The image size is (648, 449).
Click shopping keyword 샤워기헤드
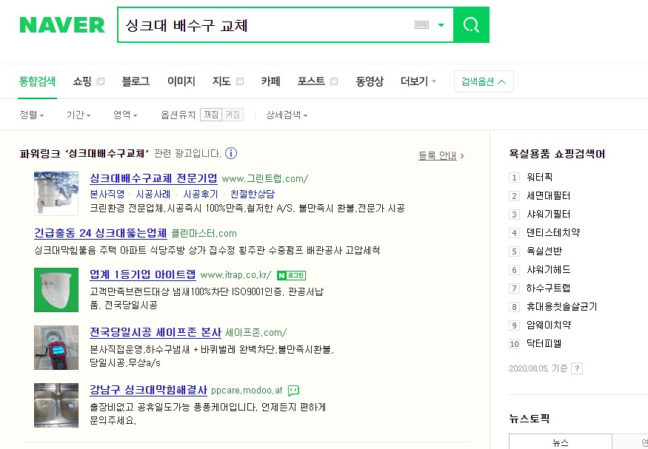[x=548, y=269]
